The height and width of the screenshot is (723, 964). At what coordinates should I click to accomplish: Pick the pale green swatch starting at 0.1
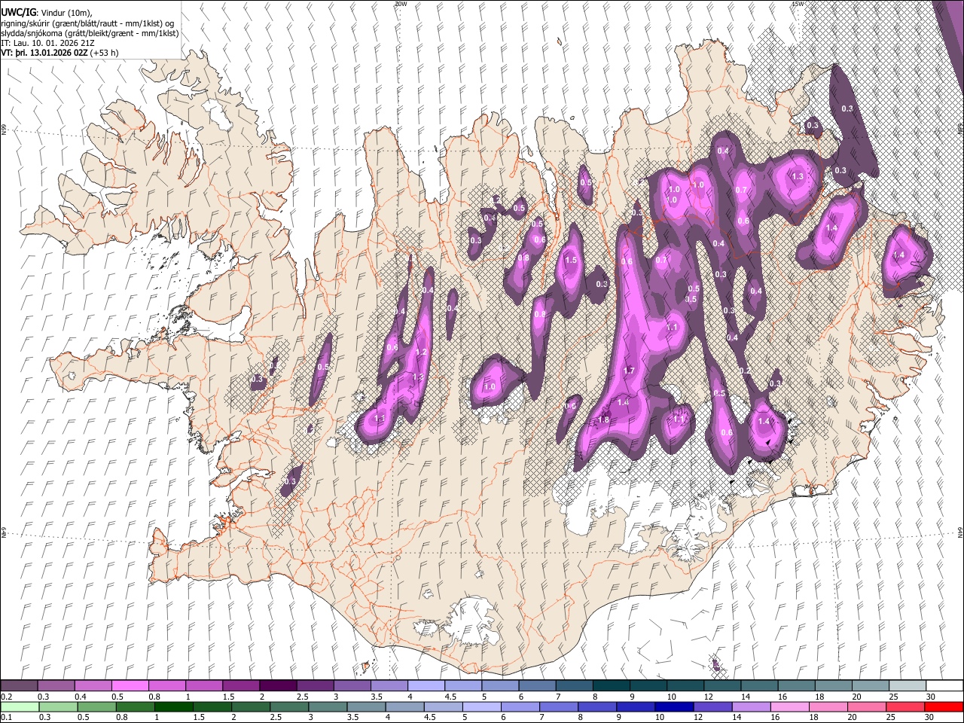(x=20, y=706)
